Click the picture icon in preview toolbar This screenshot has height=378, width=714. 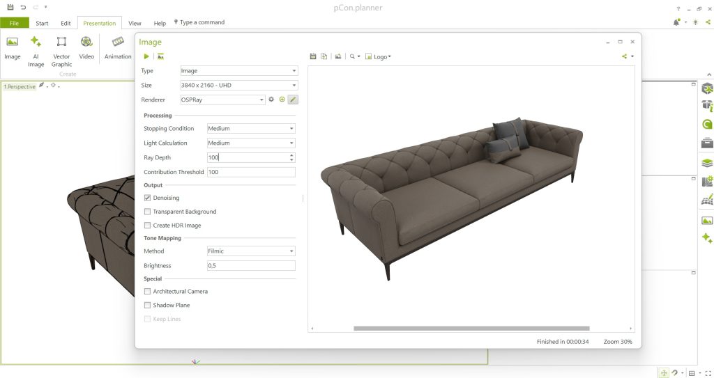tap(338, 56)
